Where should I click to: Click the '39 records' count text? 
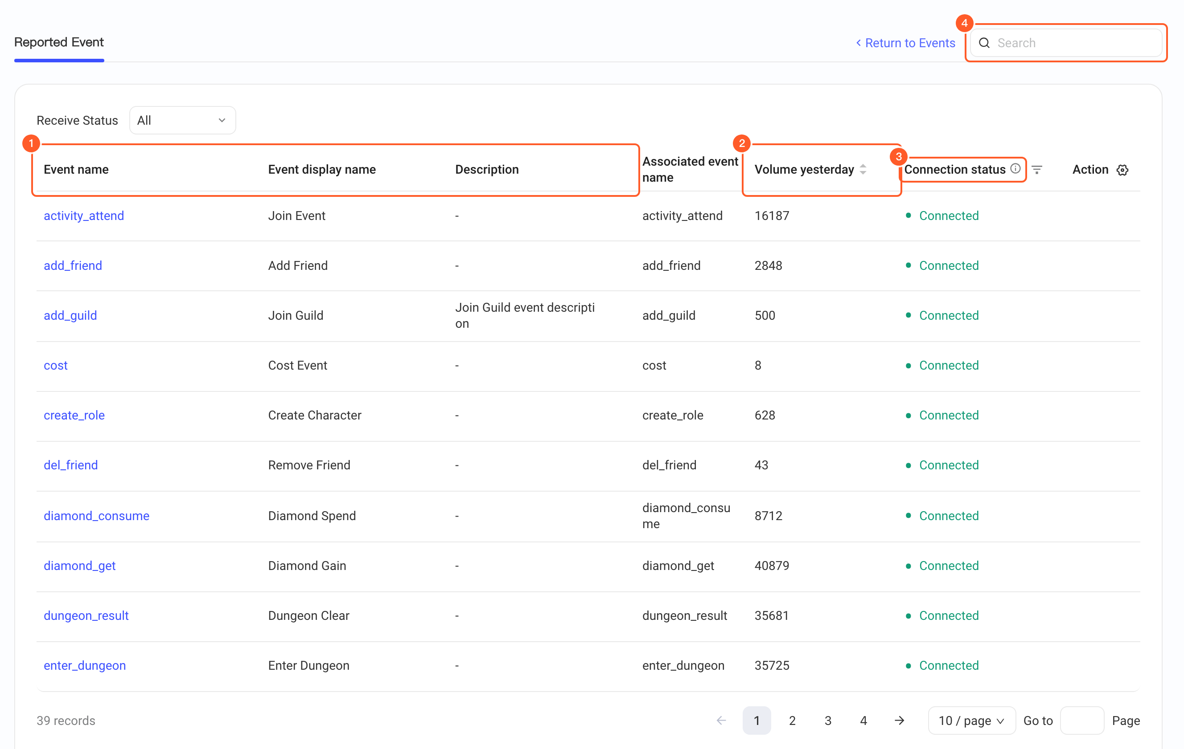pos(66,721)
